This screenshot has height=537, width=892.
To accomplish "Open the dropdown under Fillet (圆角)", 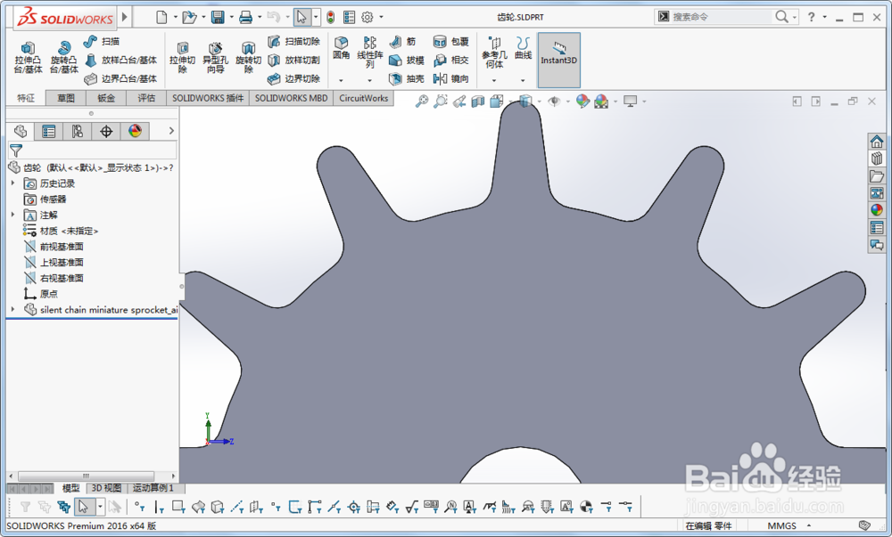I will 341,81.
